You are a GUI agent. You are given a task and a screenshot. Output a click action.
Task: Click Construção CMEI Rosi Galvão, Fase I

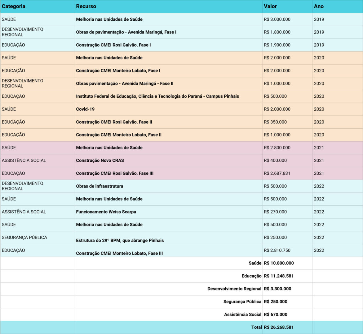pyautogui.click(x=113, y=45)
